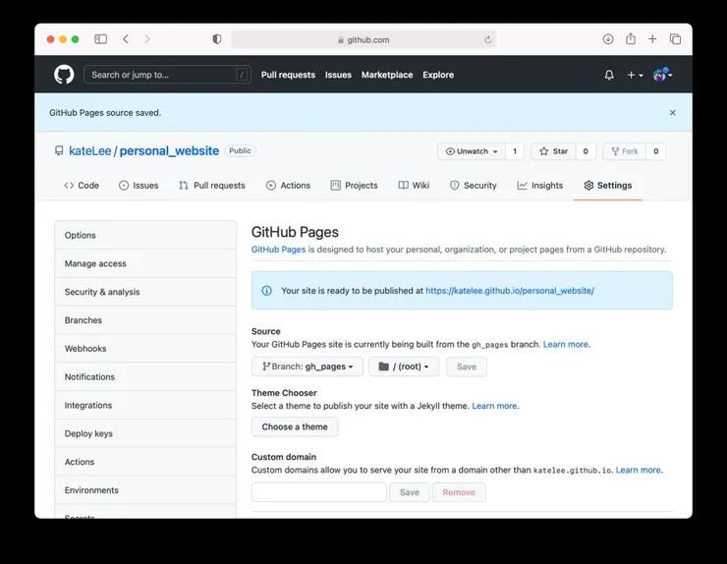Click the Fork button
The image size is (727, 564).
pyautogui.click(x=624, y=151)
